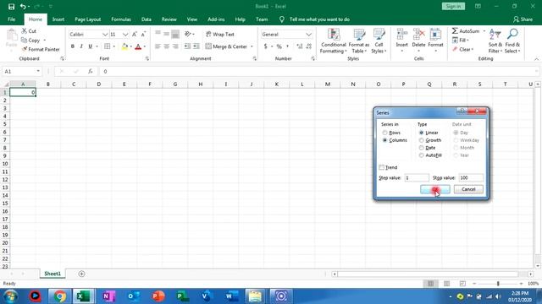The width and height of the screenshot is (542, 304).
Task: Toggle Bold formatting
Action: click(x=73, y=46)
